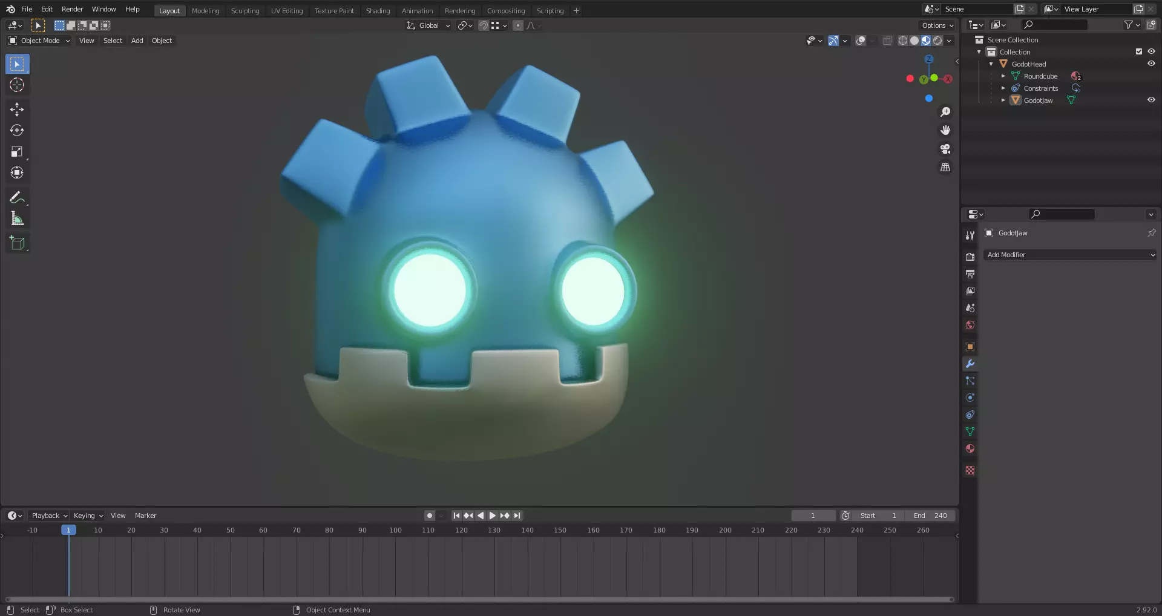
Task: Open the World properties tab
Action: click(x=970, y=325)
